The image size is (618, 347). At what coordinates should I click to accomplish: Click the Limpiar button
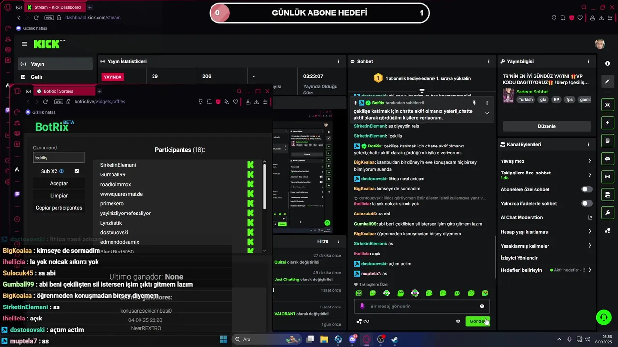pos(59,196)
